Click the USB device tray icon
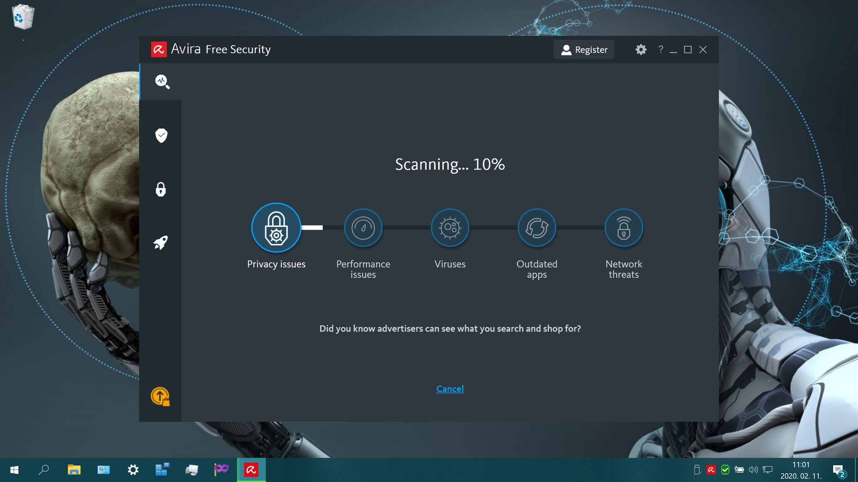858x482 pixels. pos(697,470)
